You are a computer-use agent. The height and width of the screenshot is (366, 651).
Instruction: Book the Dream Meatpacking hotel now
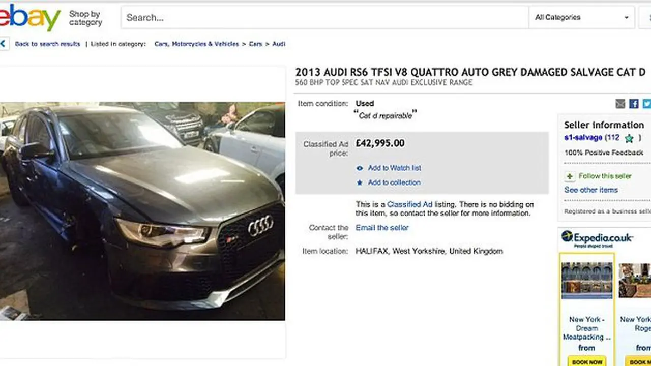(x=587, y=361)
